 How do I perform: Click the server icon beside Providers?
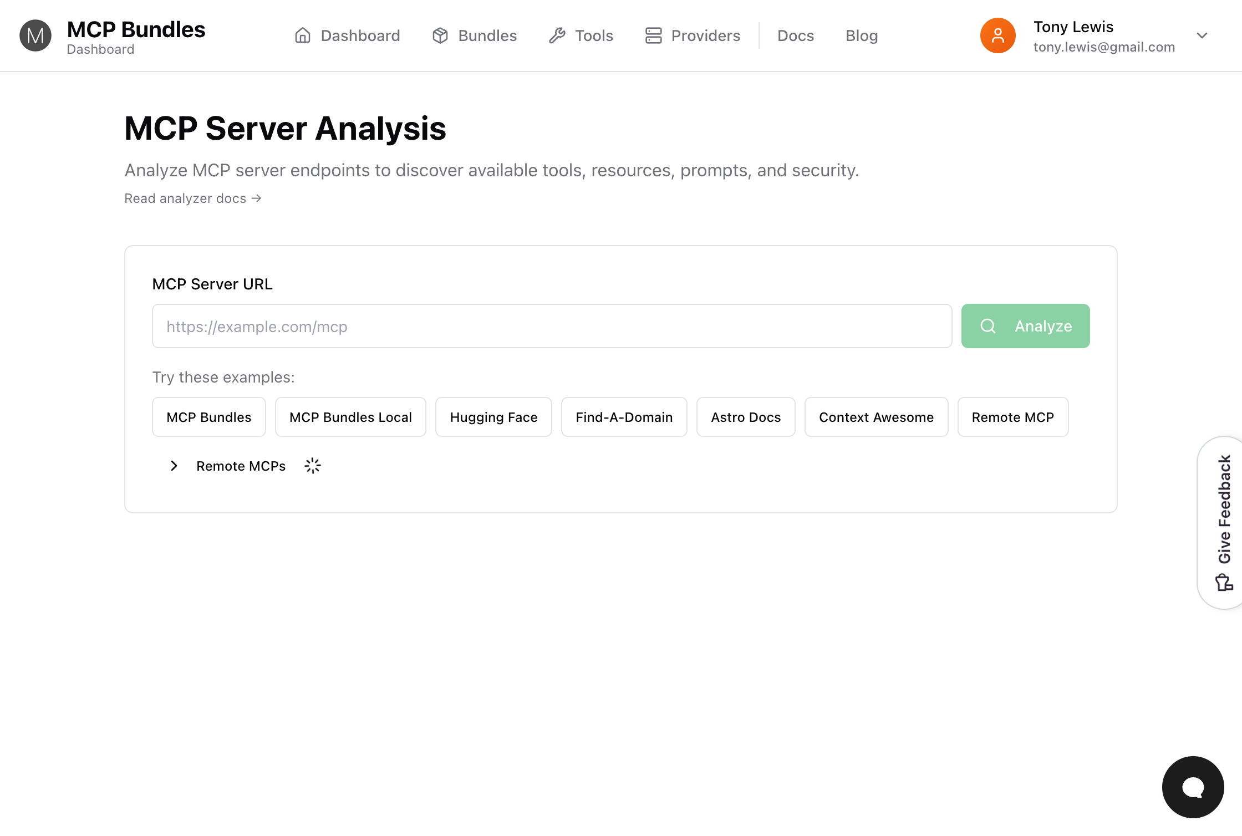(x=654, y=35)
